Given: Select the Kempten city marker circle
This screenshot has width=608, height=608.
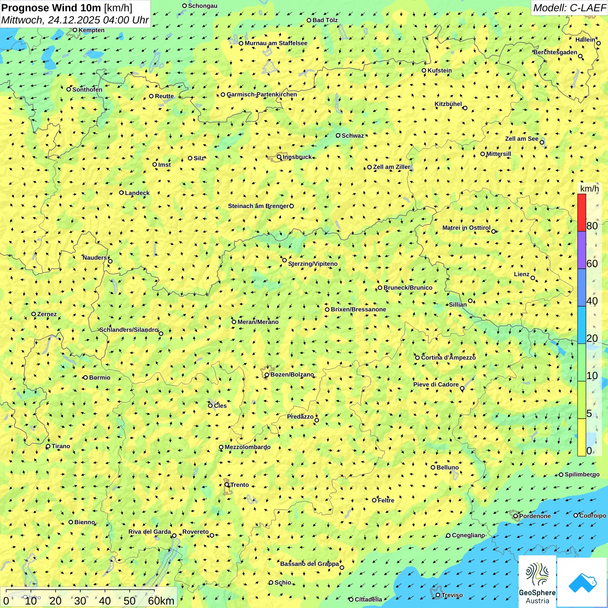Looking at the screenshot, I should 75,30.
